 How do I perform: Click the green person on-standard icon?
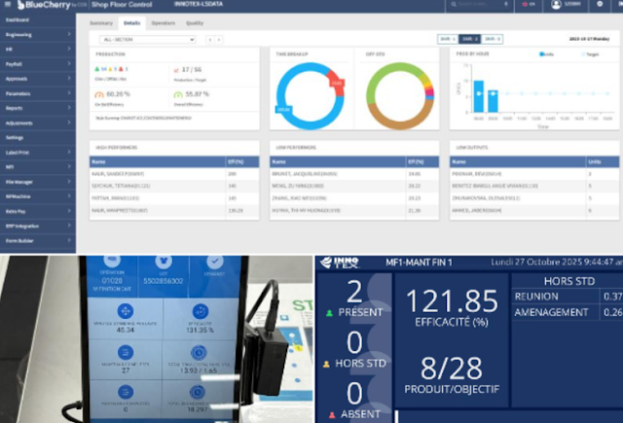[97, 69]
